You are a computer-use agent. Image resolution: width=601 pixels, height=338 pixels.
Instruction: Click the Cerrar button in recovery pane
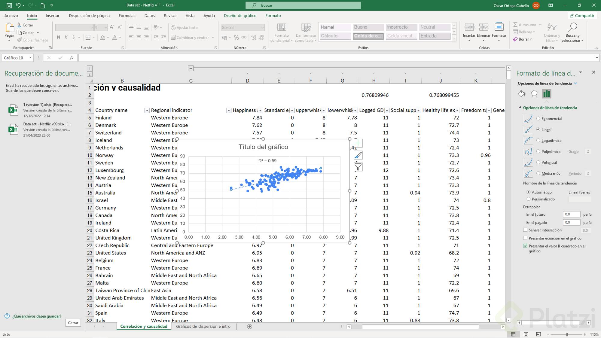[73, 323]
